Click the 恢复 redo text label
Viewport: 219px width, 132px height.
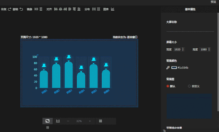click(x=4, y=9)
